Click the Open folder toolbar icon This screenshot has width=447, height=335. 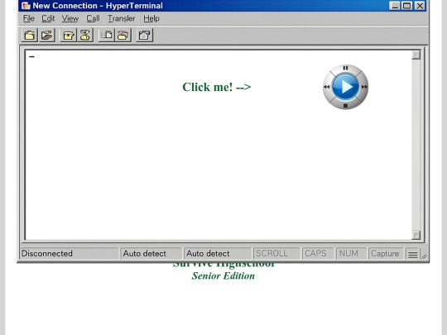point(47,36)
